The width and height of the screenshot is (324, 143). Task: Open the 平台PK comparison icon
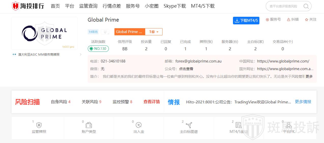(x=288, y=125)
